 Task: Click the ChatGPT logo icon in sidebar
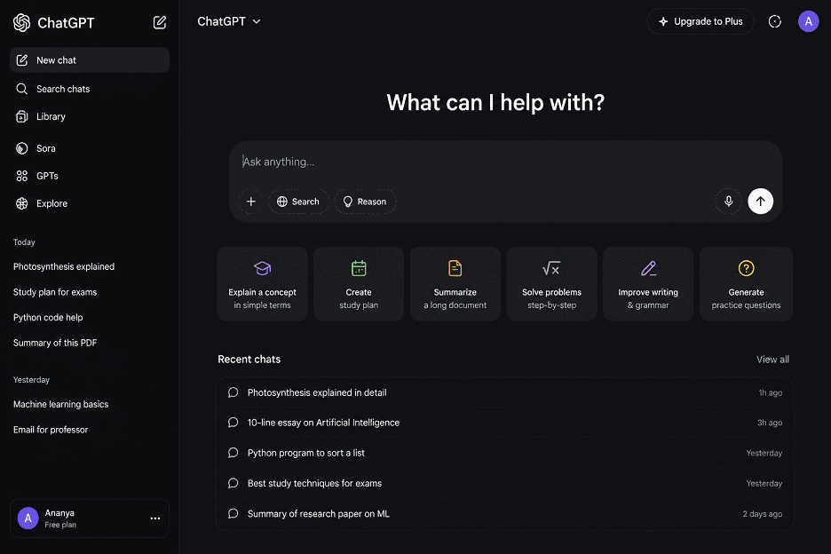coord(21,22)
